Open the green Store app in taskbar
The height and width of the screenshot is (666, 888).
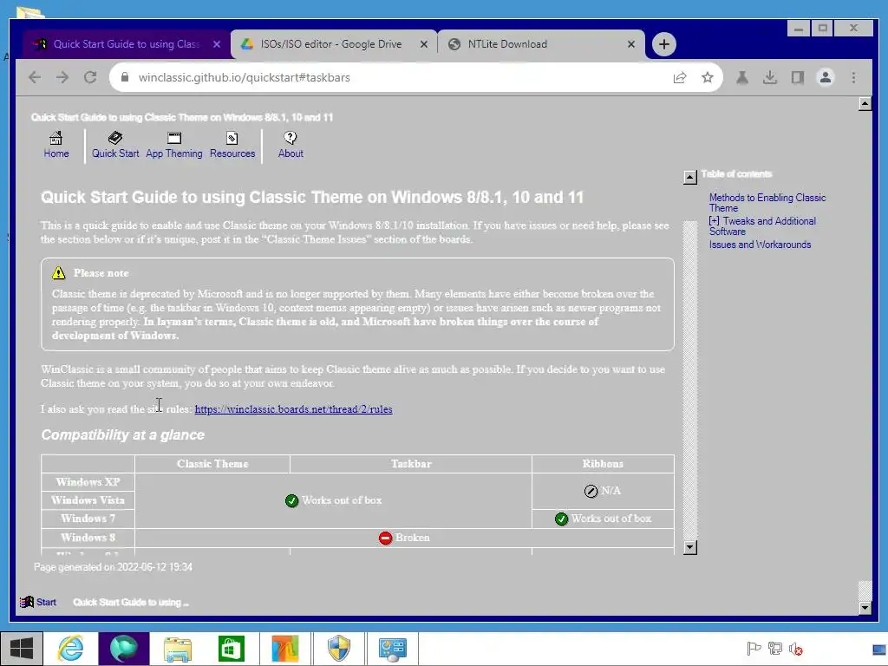tap(231, 649)
